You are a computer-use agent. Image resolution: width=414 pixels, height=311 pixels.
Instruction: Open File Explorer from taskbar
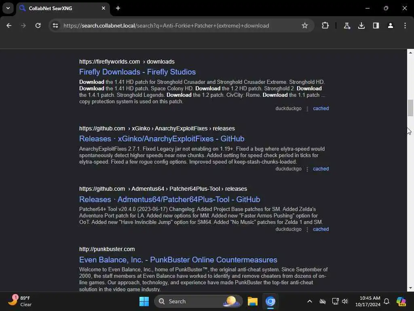[x=252, y=301]
